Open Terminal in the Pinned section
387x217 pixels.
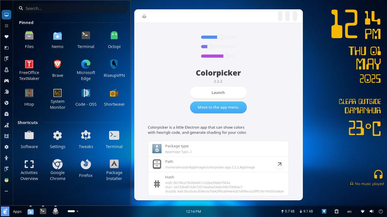point(86,40)
